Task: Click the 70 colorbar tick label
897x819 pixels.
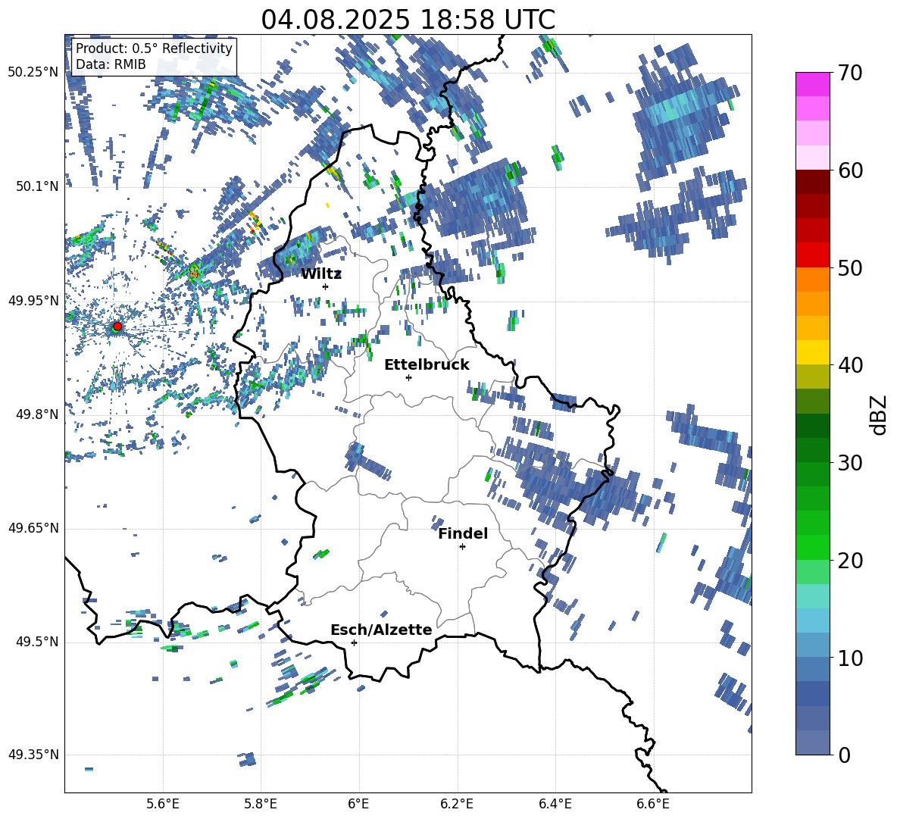Action: pos(850,73)
